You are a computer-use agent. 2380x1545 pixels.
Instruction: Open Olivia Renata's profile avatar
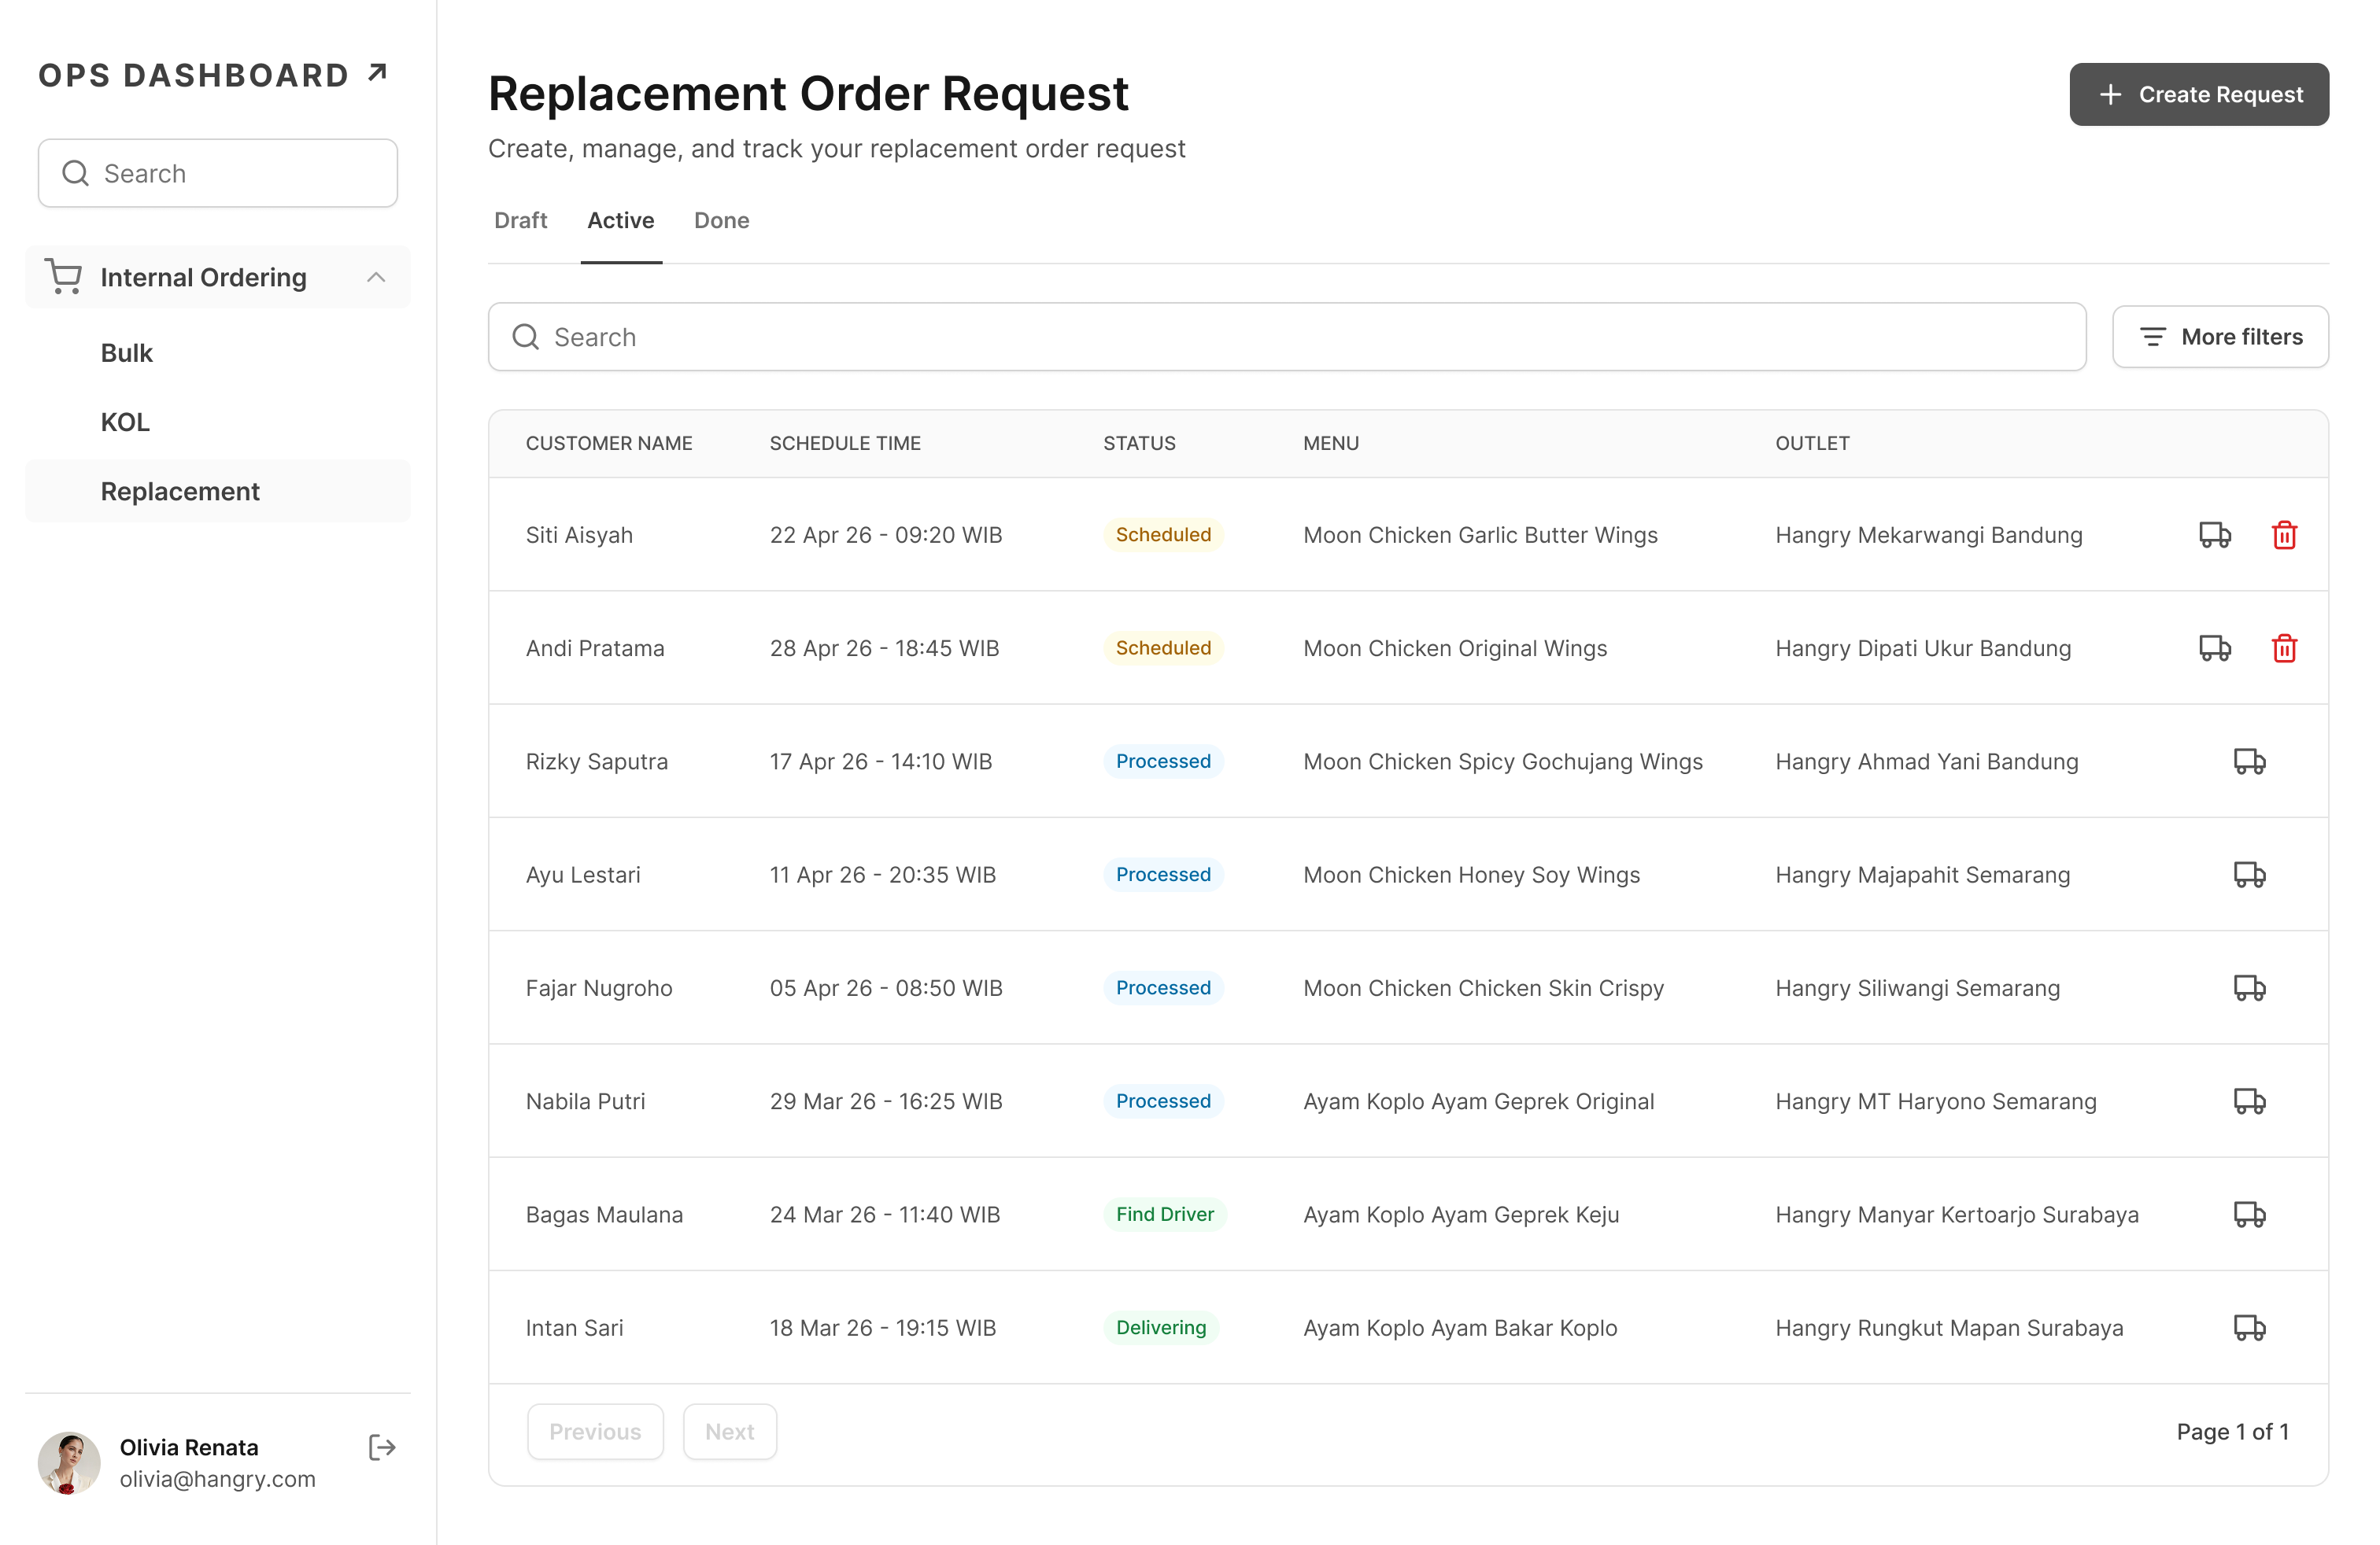69,1463
